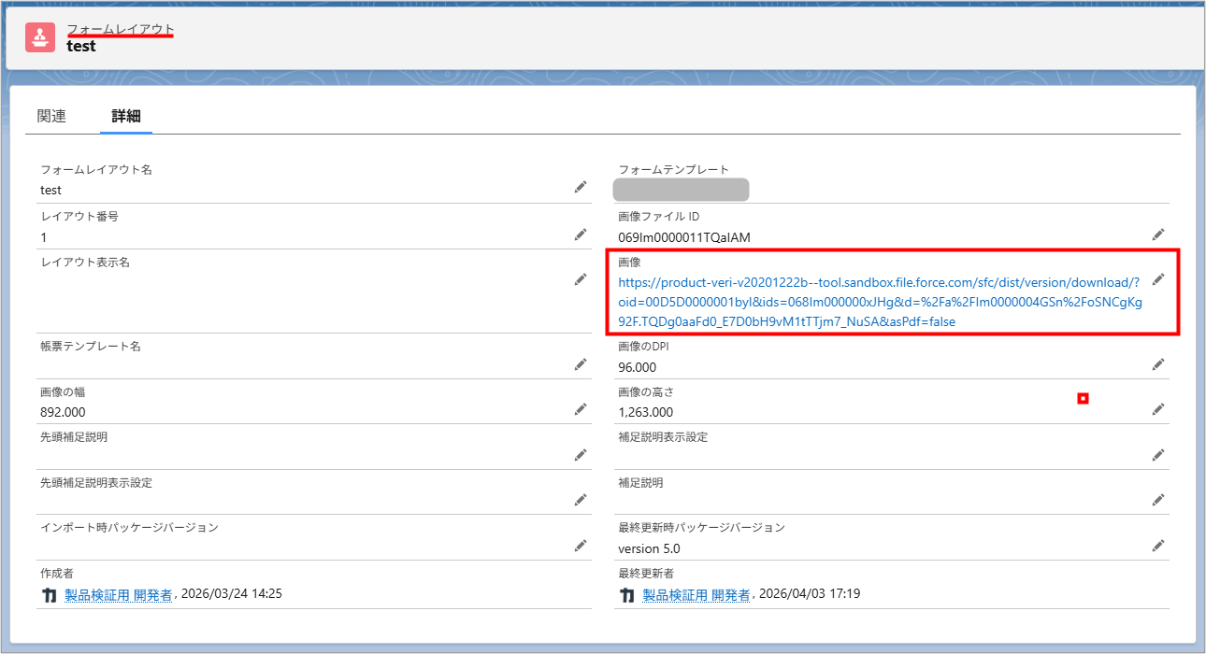Edit 最終更新時パッケージバージョン with pencil icon
This screenshot has height=654, width=1206.
click(1158, 546)
